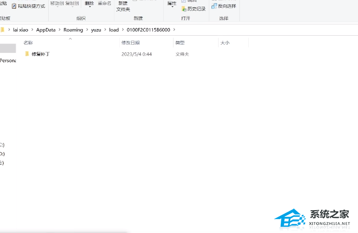This screenshot has height=233, width=358.
Task: Create a new folder (新建文件夹)
Action: 123,6
